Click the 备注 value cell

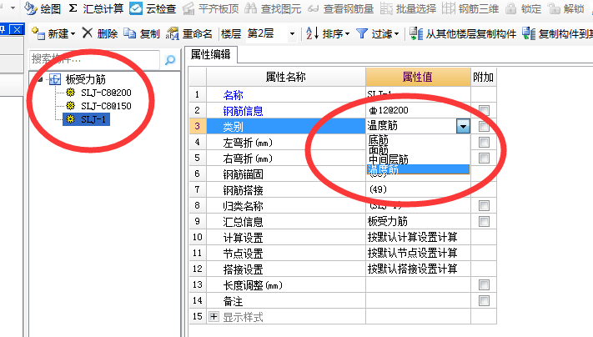coord(418,300)
